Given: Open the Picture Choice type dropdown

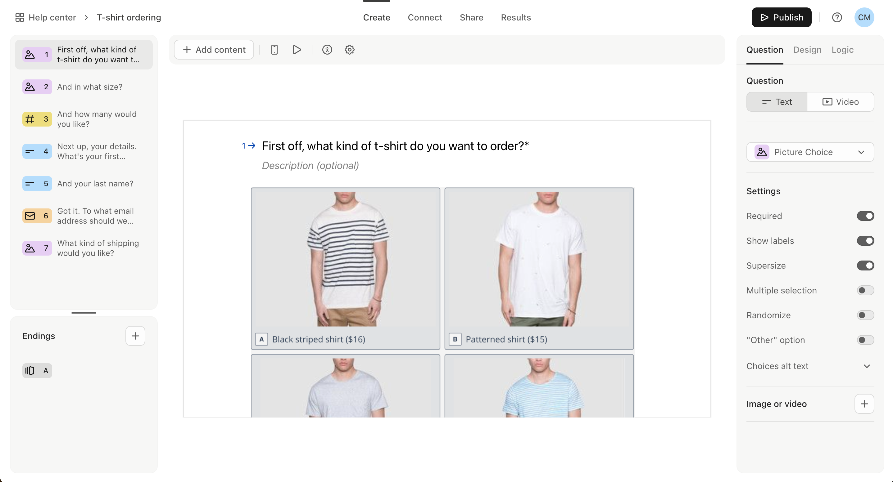Looking at the screenshot, I should point(810,152).
